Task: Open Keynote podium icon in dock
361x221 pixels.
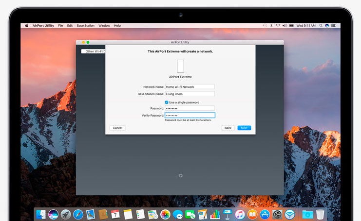Action: point(228,215)
